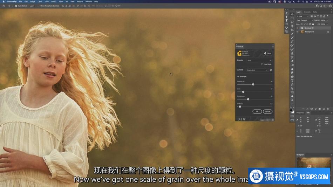Open the Plugins menu

pos(80,1)
